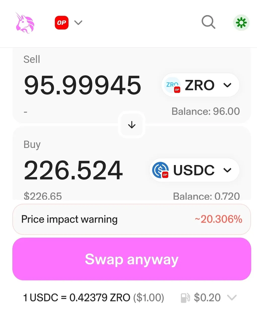The height and width of the screenshot is (322, 257).
Task: Expand the swap details chevron near $0.20
Action: point(232,298)
